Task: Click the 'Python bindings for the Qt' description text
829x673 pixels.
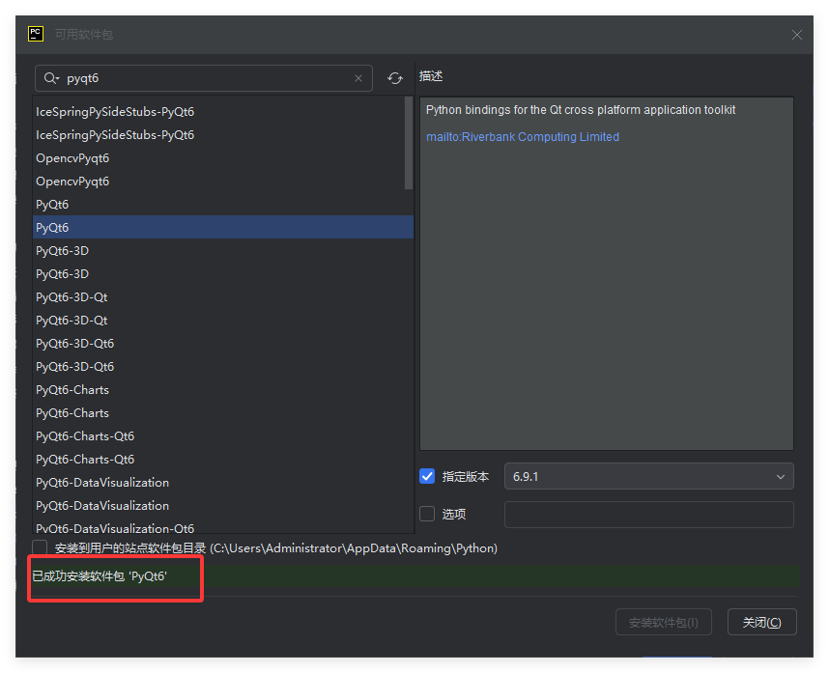Action: click(x=581, y=110)
